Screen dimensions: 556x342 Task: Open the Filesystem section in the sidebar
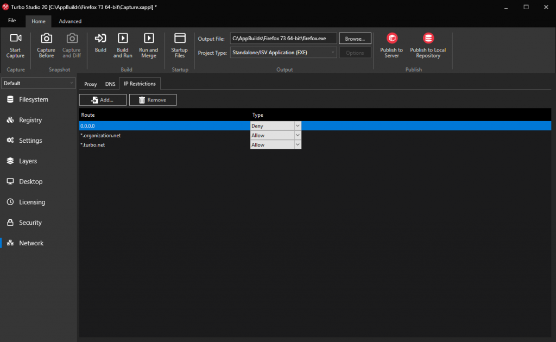click(33, 99)
